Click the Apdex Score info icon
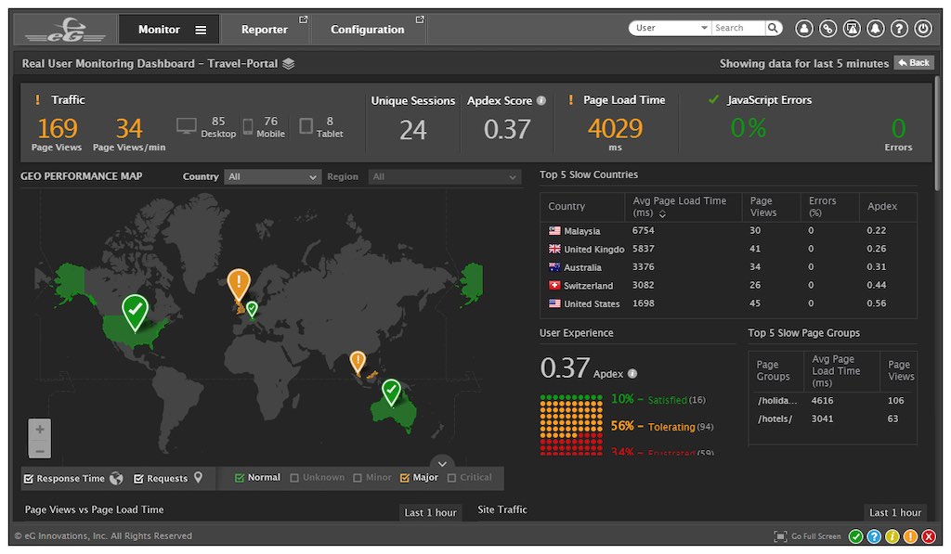 click(541, 100)
